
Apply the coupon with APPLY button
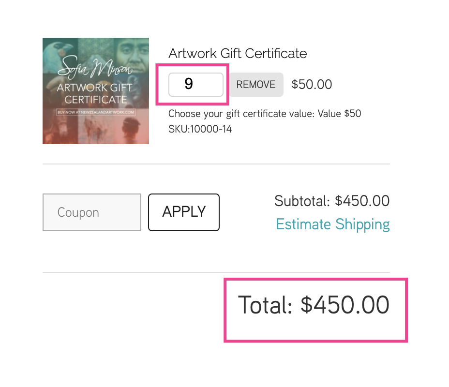[184, 212]
